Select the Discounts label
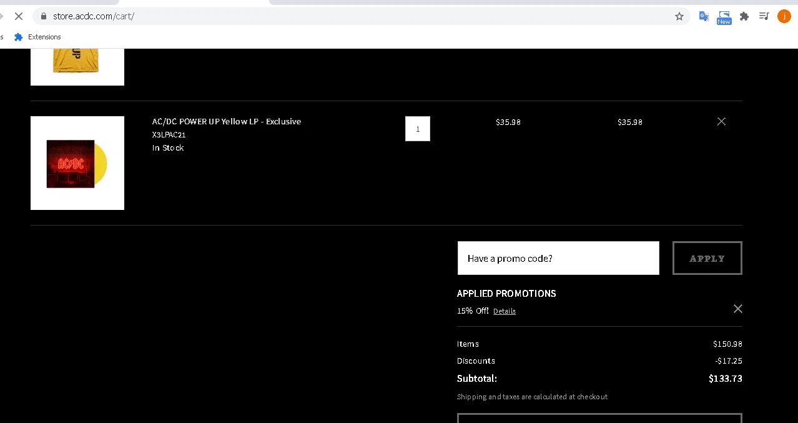 [x=476, y=361]
